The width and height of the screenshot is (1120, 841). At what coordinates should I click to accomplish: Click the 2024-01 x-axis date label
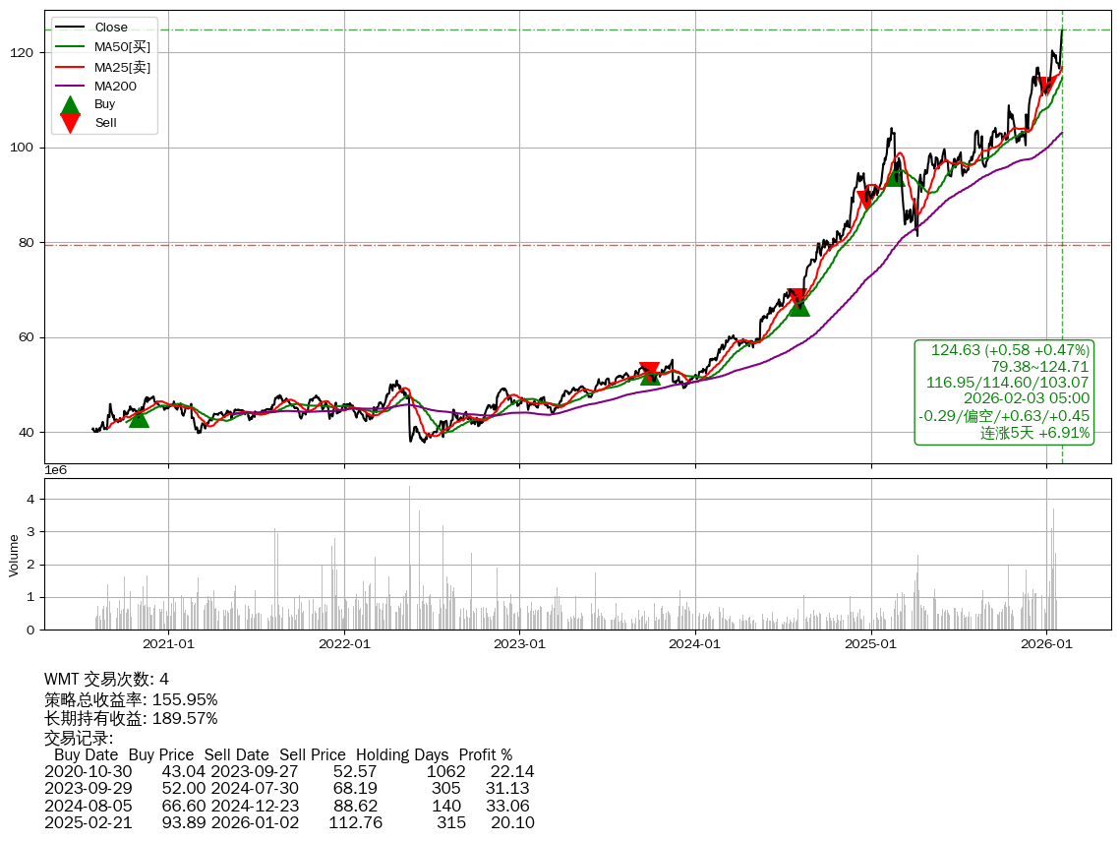(695, 645)
